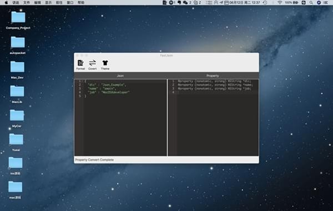Click the Time Machine clock icon
The width and height of the screenshot is (333, 211).
click(265, 3)
